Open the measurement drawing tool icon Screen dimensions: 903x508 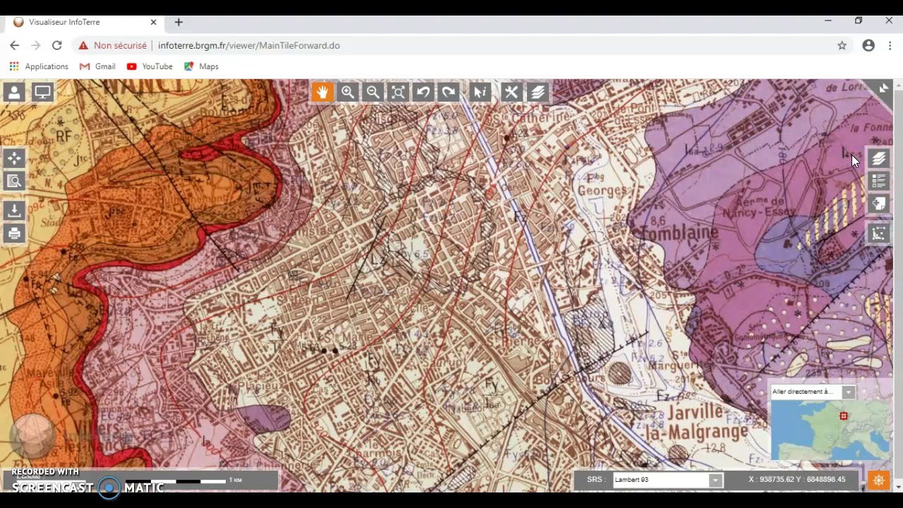pos(878,234)
